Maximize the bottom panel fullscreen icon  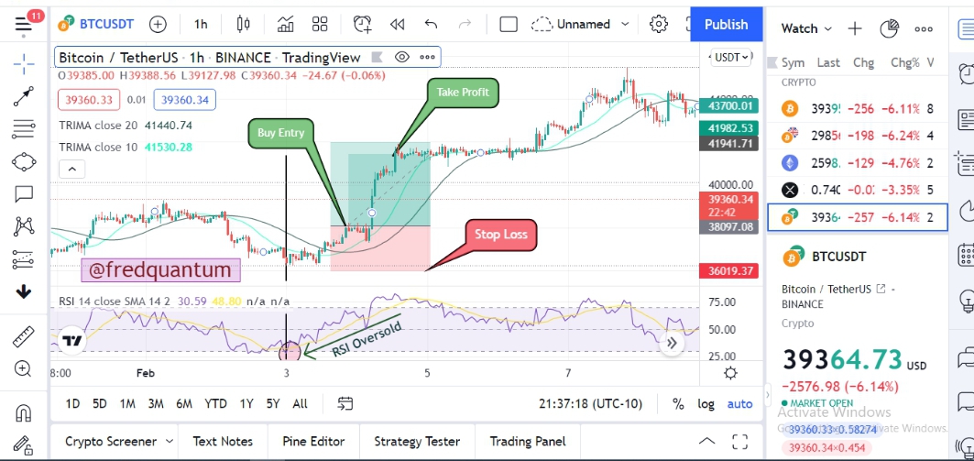point(739,442)
